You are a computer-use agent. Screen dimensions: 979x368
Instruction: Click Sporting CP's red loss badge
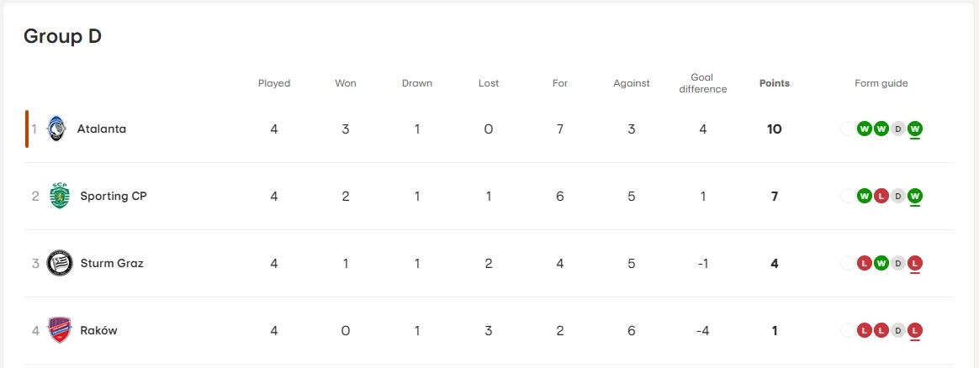[881, 196]
